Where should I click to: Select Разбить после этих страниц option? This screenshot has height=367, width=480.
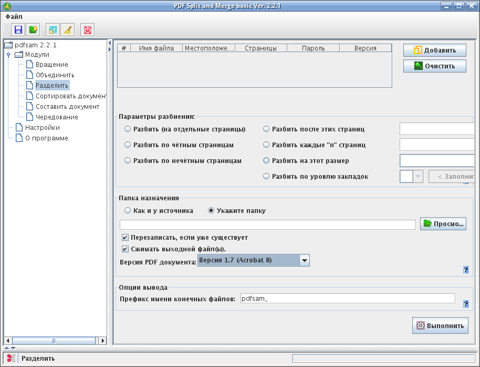(266, 129)
